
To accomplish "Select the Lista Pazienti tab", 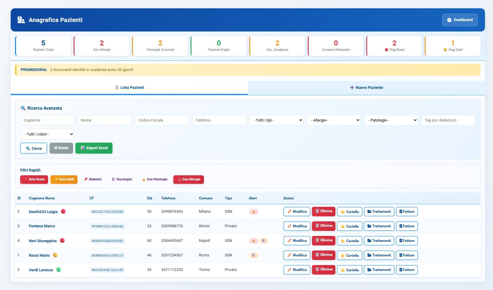I will tap(129, 88).
